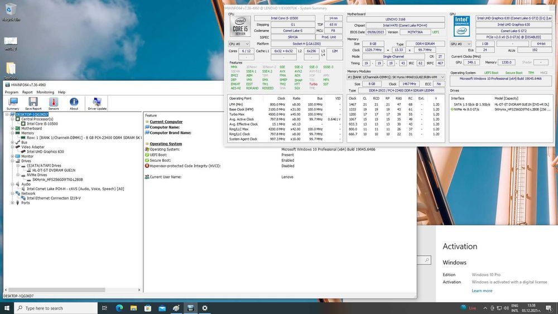Open the Monitoring menu
Viewport: 558px width, 314px height.
coord(45,92)
